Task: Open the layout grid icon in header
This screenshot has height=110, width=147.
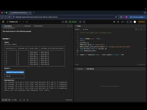Action: pyautogui.click(x=114, y=22)
